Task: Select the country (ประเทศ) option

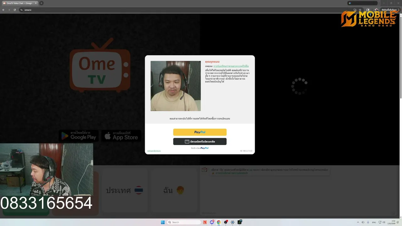Action: 125,190
